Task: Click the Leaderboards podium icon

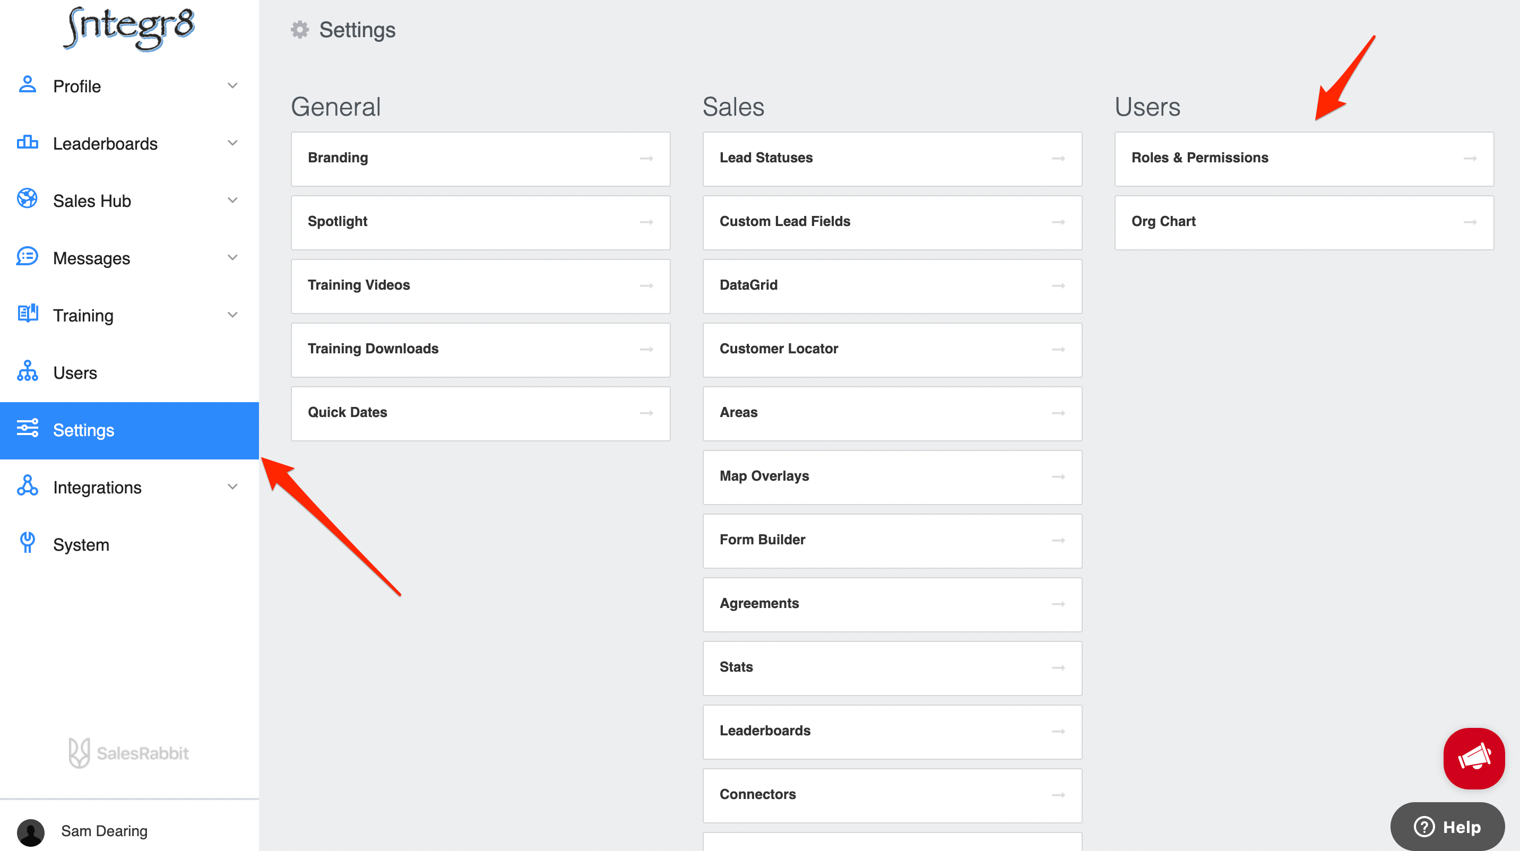Action: coord(27,142)
